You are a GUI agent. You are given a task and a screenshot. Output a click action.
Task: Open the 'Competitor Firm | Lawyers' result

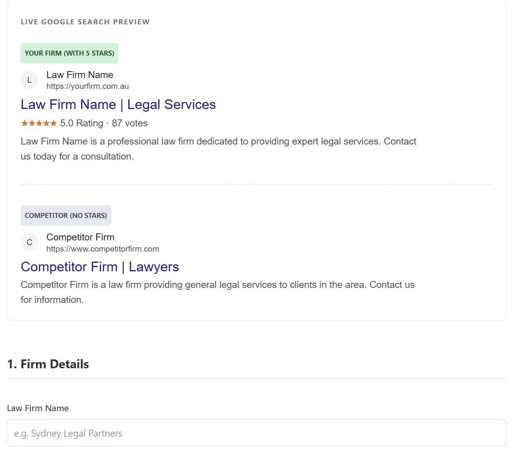(x=100, y=267)
